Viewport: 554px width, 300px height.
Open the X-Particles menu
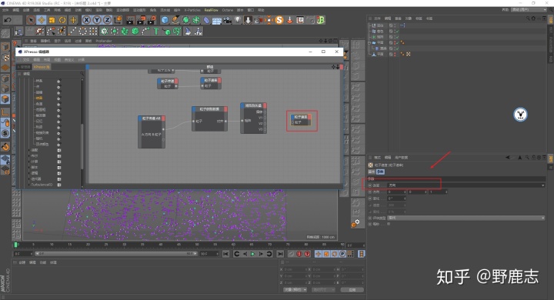click(x=192, y=10)
